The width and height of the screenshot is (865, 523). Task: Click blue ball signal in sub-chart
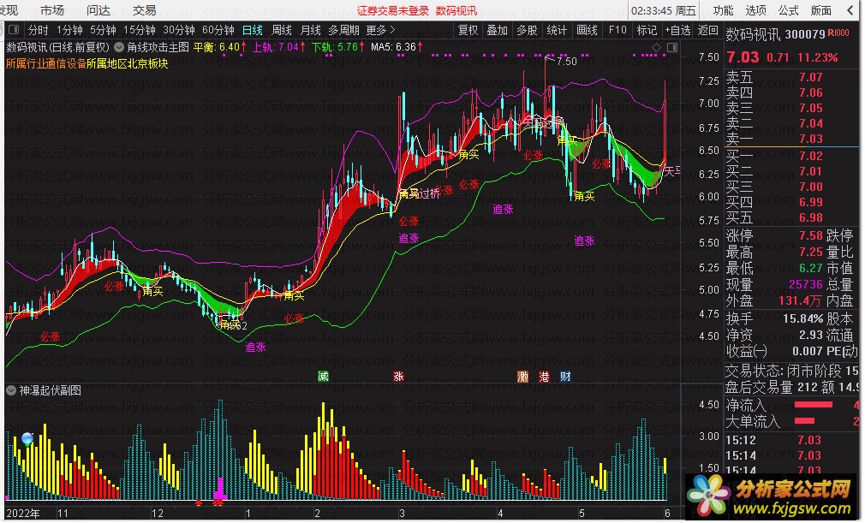27,438
